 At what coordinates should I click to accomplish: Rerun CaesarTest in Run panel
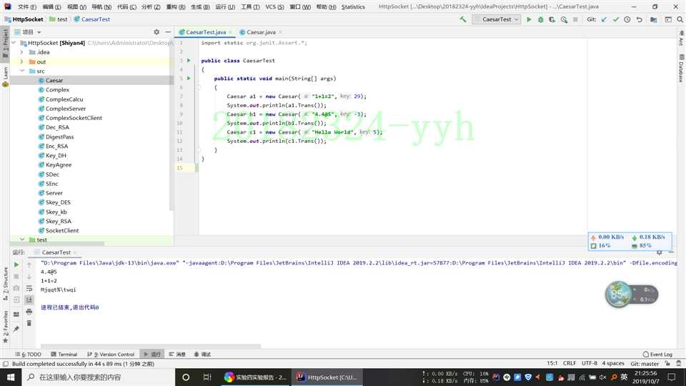[x=16, y=264]
